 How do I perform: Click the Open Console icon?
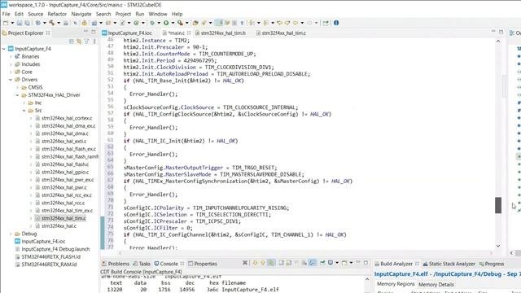point(344,263)
